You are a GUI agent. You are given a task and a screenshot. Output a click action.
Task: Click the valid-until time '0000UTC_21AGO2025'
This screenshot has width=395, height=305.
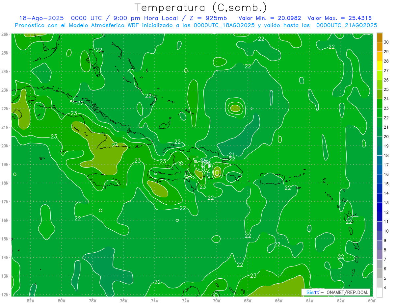pos(347,25)
